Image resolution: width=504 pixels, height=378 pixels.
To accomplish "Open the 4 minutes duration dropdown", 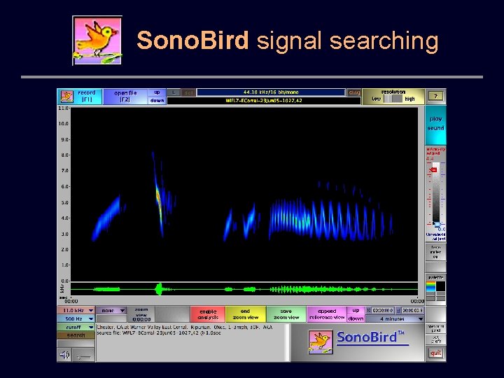I will click(x=395, y=319).
